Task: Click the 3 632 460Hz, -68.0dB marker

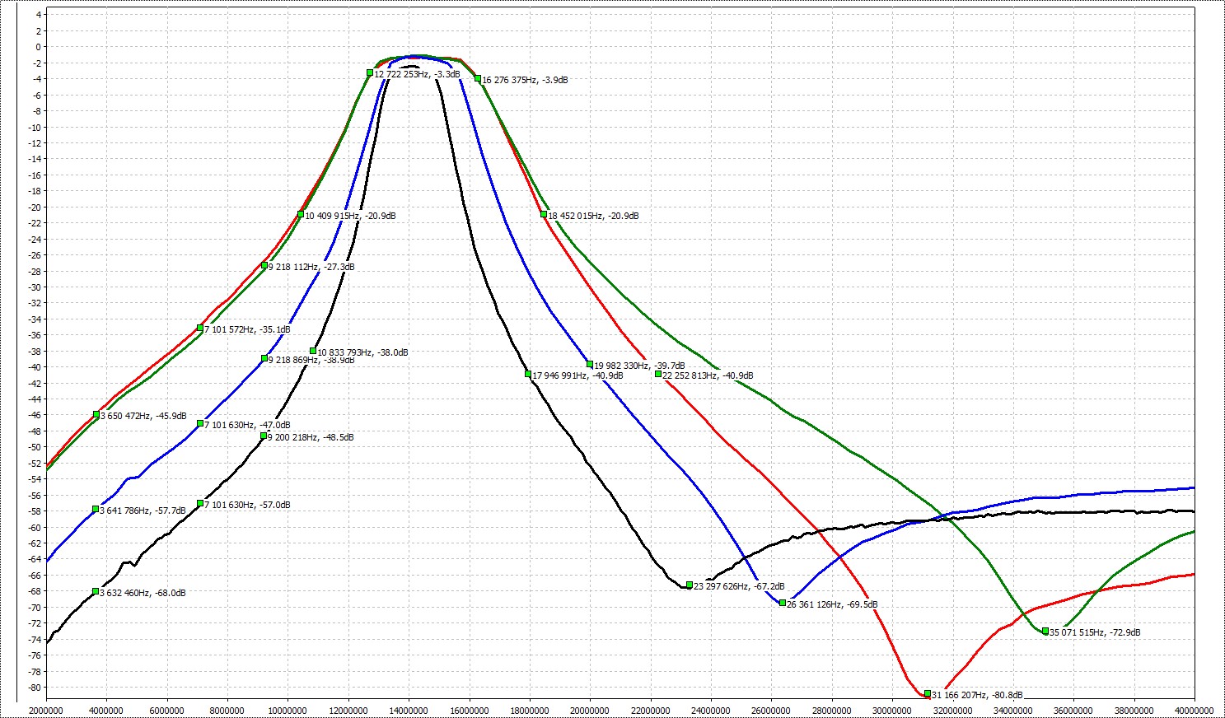Action: click(96, 592)
